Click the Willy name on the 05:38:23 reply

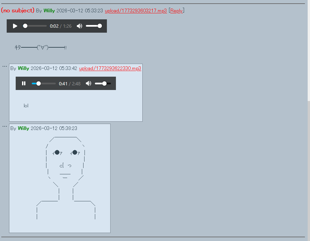(x=23, y=128)
